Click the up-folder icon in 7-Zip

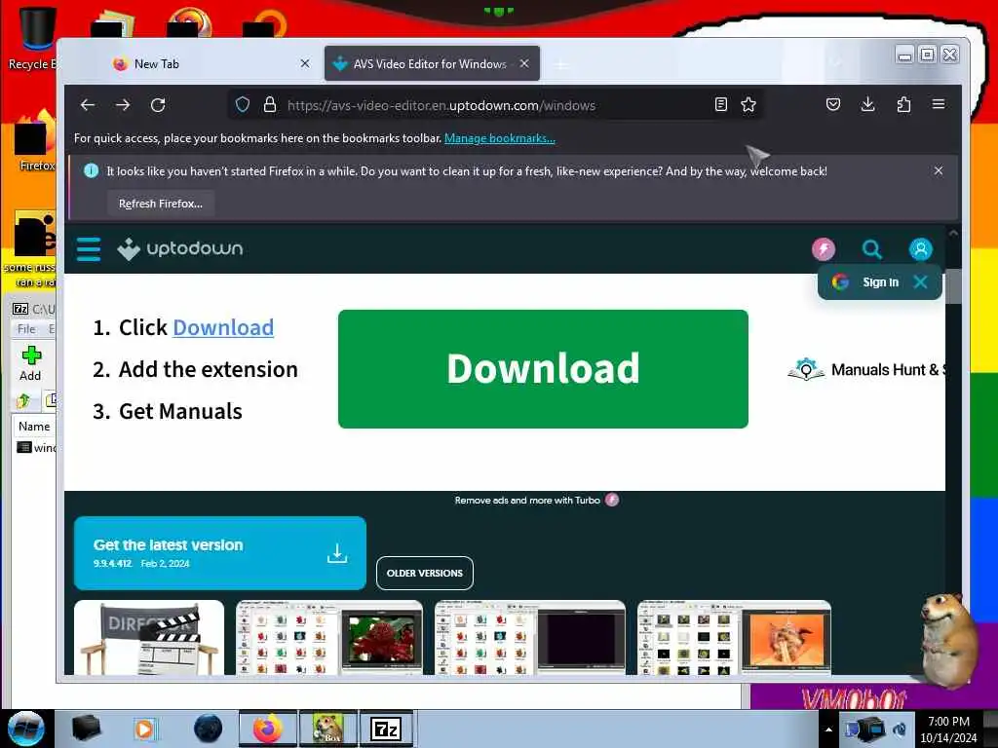[23, 400]
